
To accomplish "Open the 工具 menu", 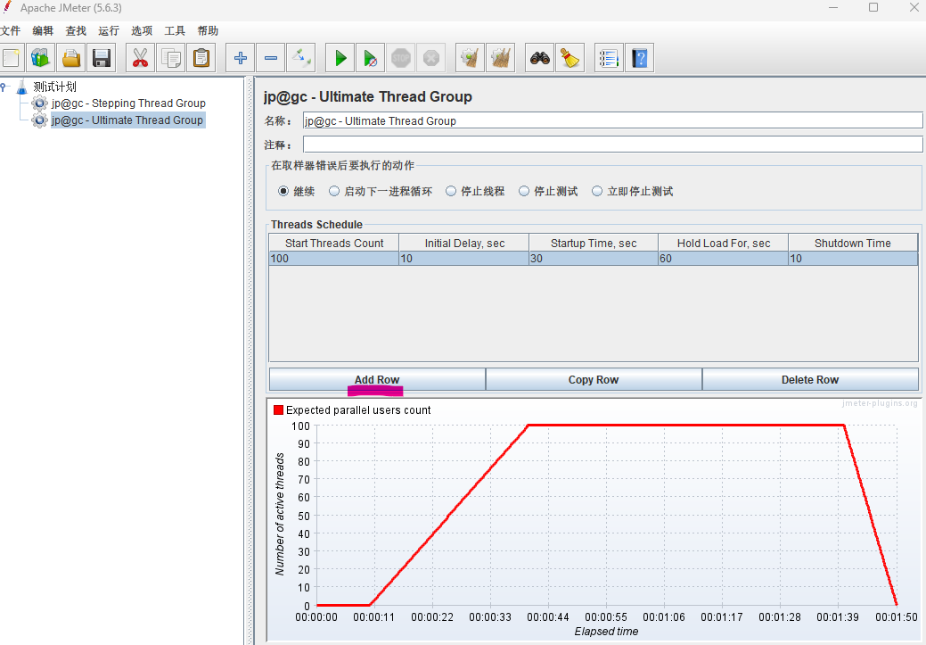I will (175, 30).
